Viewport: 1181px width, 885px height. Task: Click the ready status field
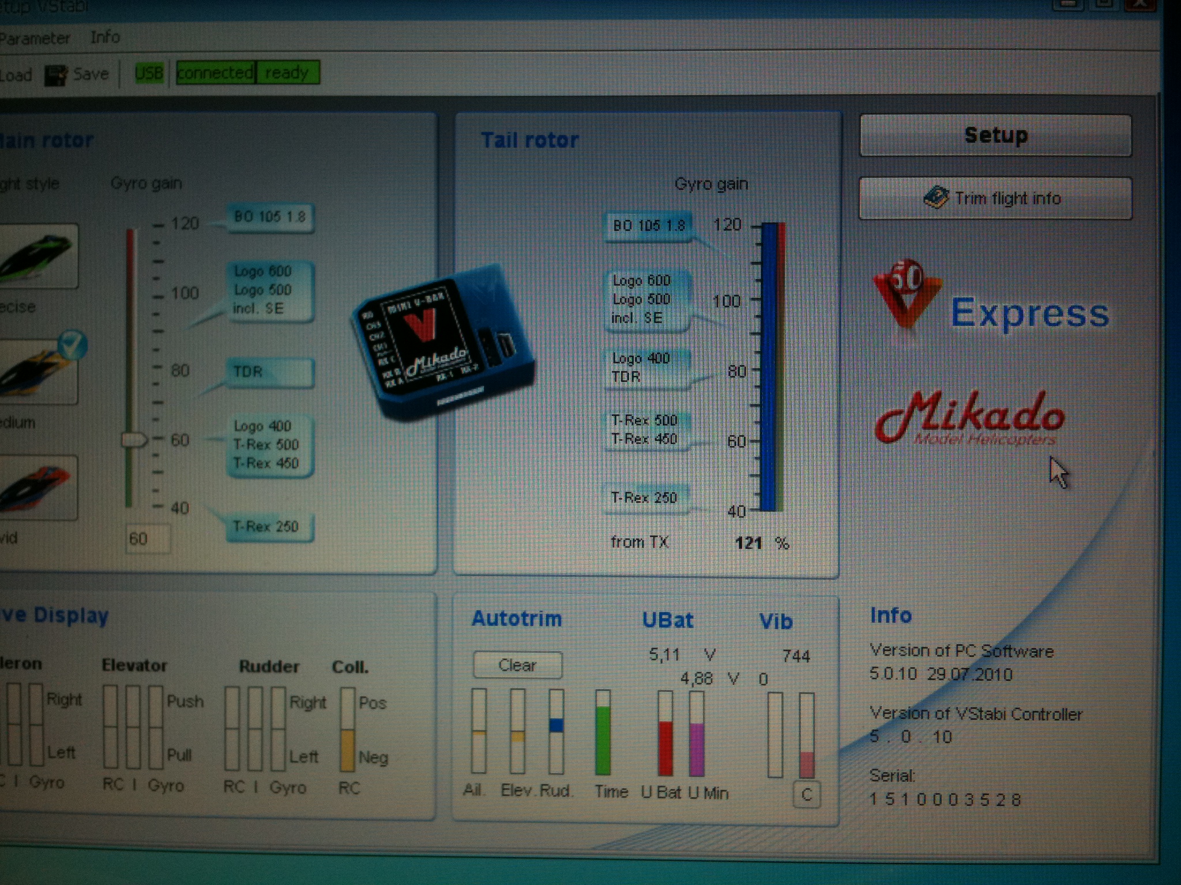click(x=288, y=73)
